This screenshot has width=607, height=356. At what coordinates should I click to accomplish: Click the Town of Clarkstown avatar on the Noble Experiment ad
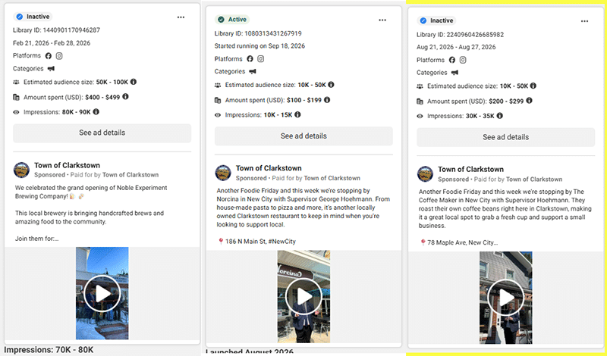click(21, 170)
